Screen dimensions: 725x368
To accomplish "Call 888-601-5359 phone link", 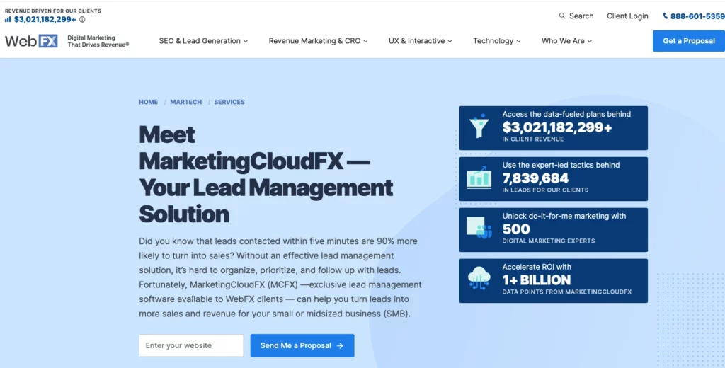I will tap(694, 16).
